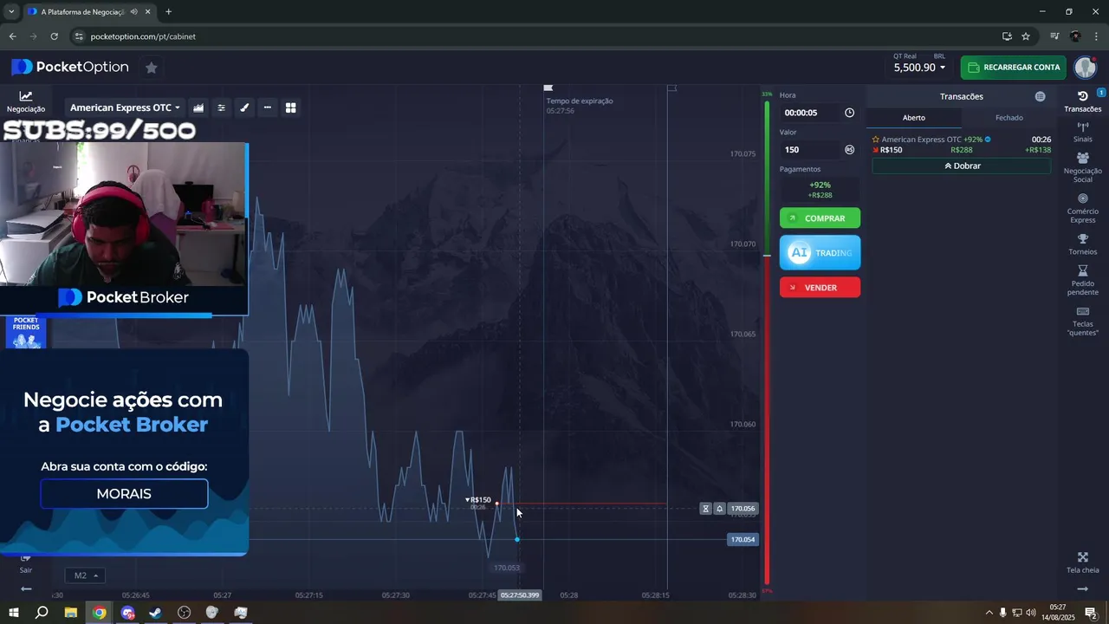Open Pedido pendente hourglass in sidebar
The height and width of the screenshot is (624, 1109).
click(x=1083, y=280)
